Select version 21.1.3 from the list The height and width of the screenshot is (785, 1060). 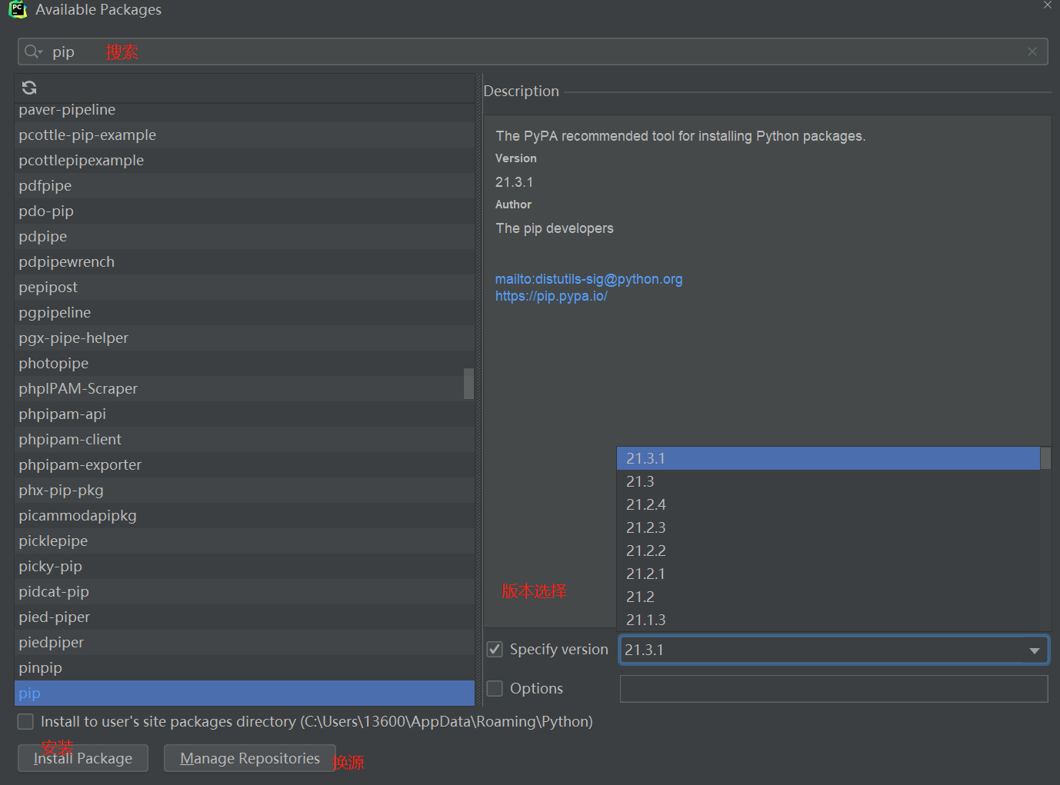pyautogui.click(x=828, y=620)
